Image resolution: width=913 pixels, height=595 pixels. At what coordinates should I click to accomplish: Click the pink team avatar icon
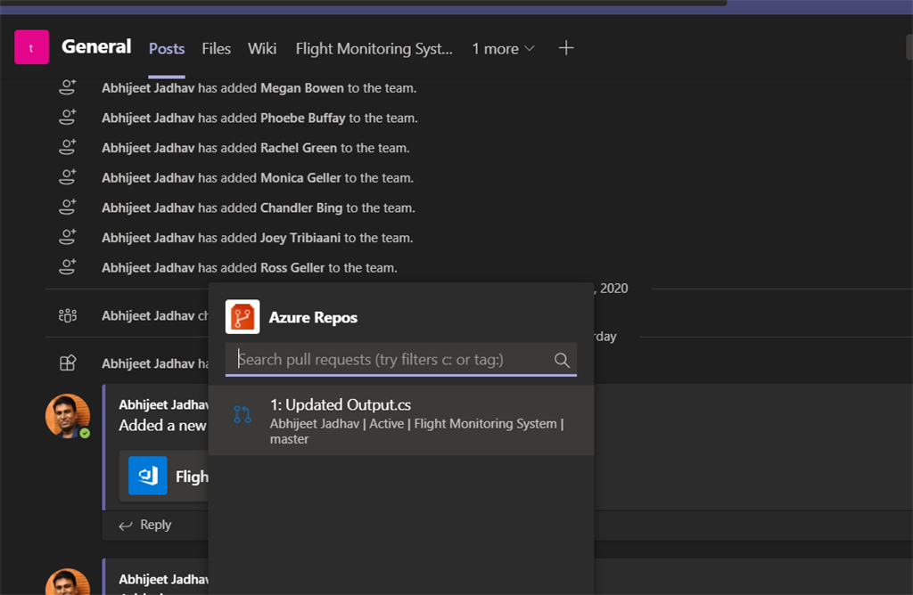[x=31, y=48]
